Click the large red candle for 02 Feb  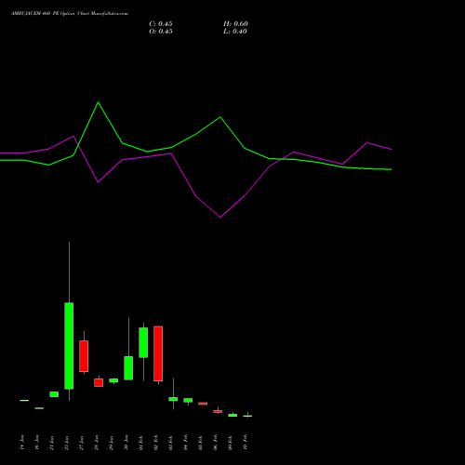click(x=158, y=353)
